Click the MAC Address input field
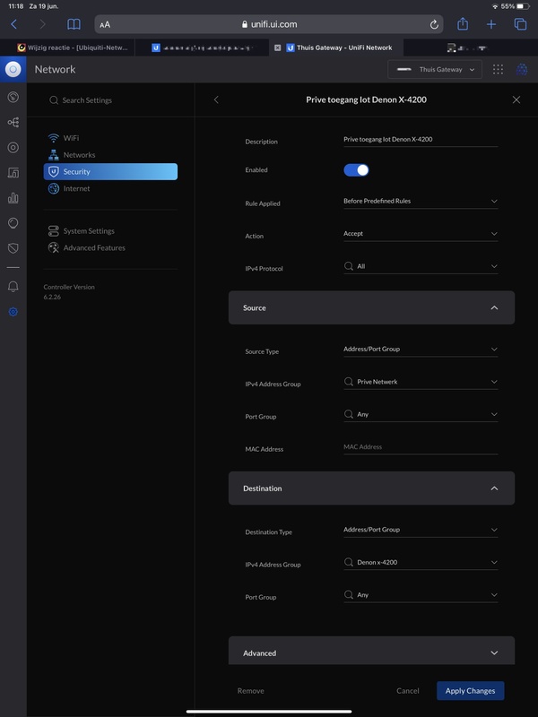The image size is (538, 717). (420, 446)
